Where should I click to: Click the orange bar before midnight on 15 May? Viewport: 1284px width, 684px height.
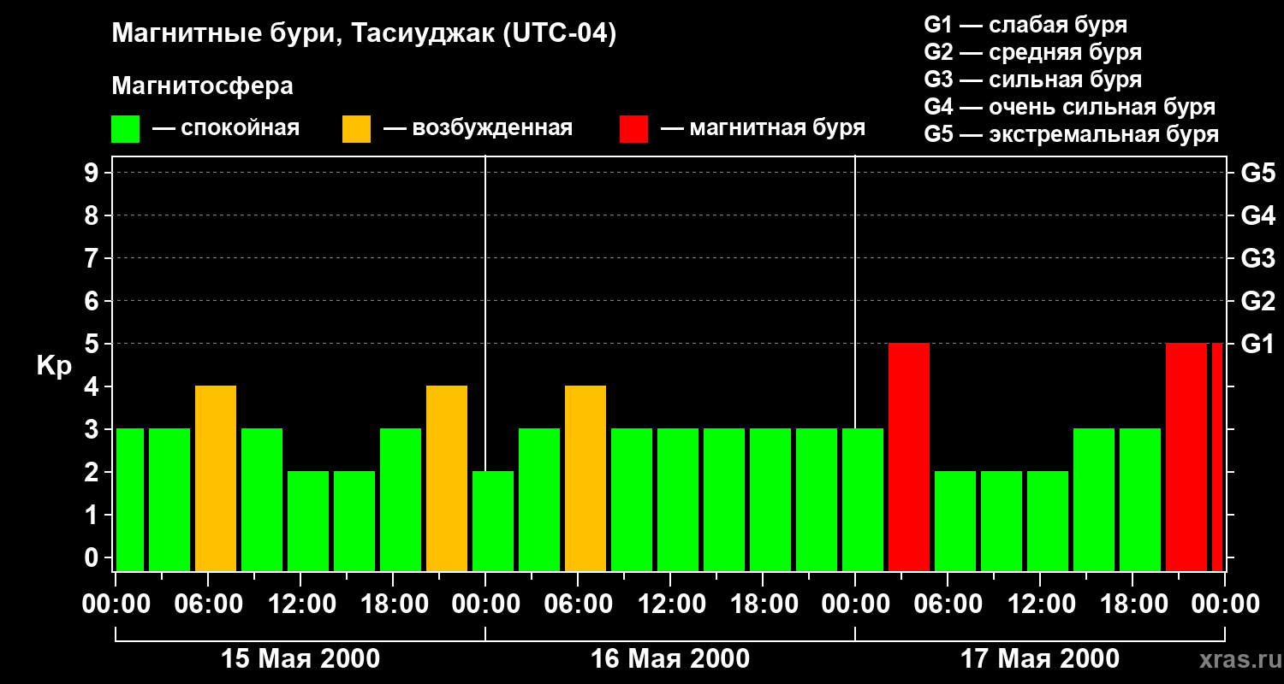(447, 479)
